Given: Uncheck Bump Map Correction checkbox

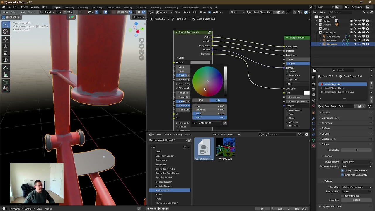Looking at the screenshot, I should pyautogui.click(x=342, y=175).
